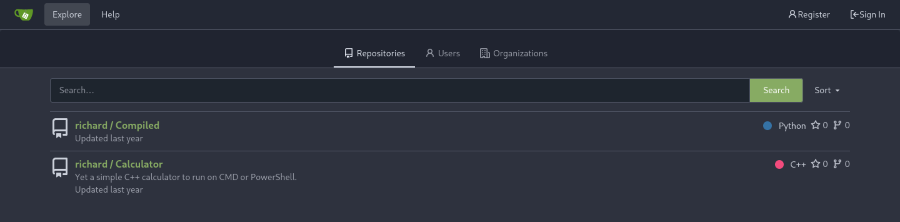Focus the repository Search input field

[400, 90]
